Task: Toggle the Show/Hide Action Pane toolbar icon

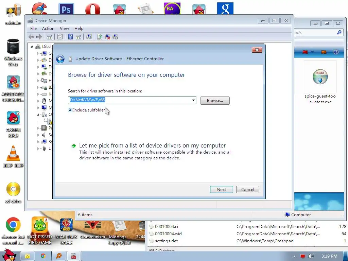Action: pyautogui.click(x=79, y=37)
